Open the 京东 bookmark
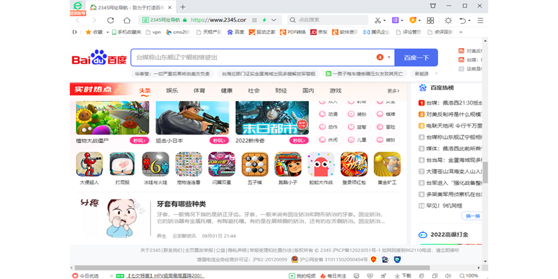This screenshot has height=279, width=558. (x=319, y=32)
